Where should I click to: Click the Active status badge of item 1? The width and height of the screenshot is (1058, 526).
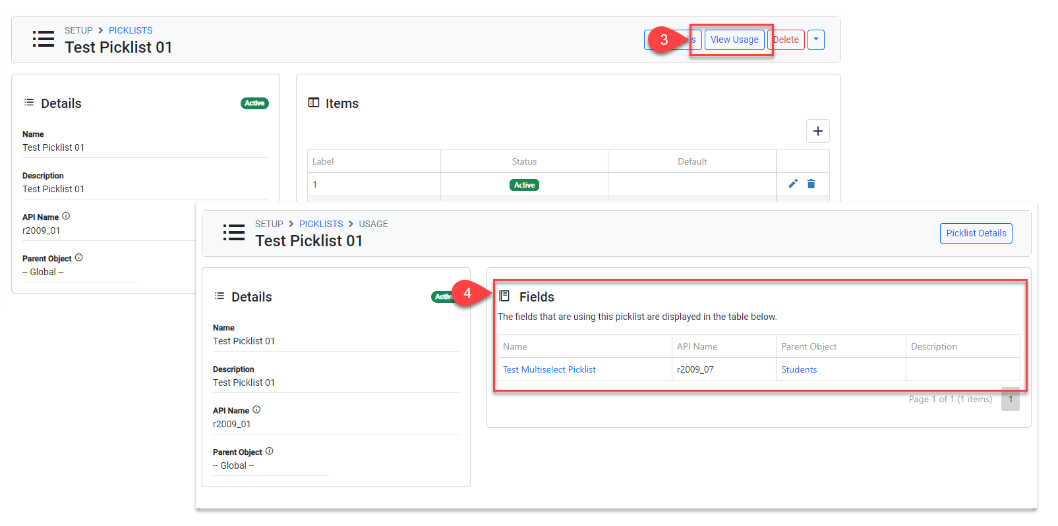pos(524,185)
